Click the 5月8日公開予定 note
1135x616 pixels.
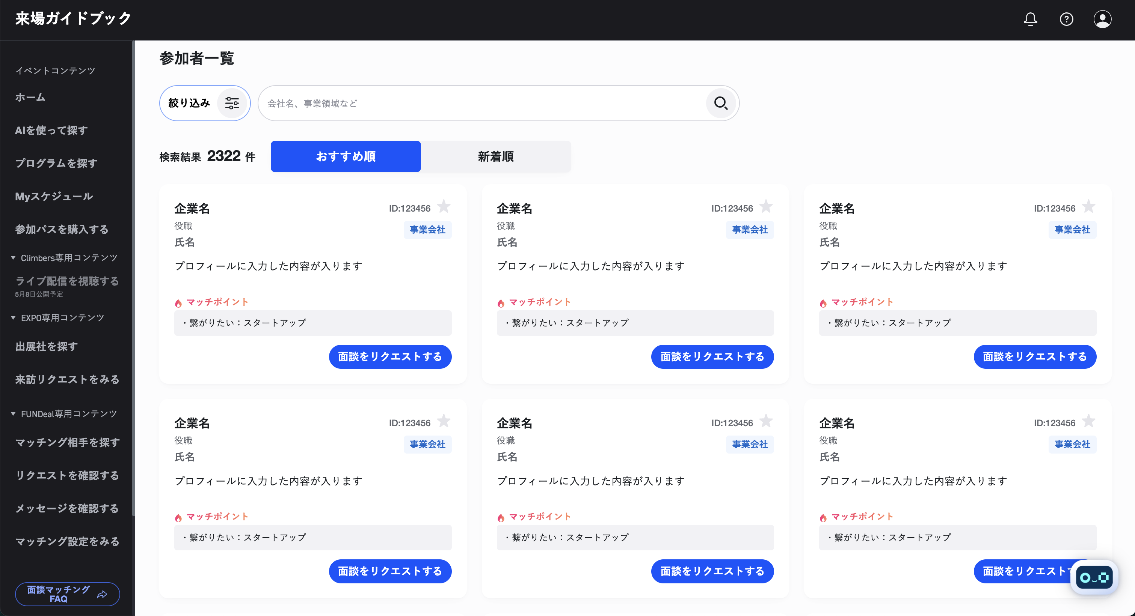pyautogui.click(x=39, y=294)
